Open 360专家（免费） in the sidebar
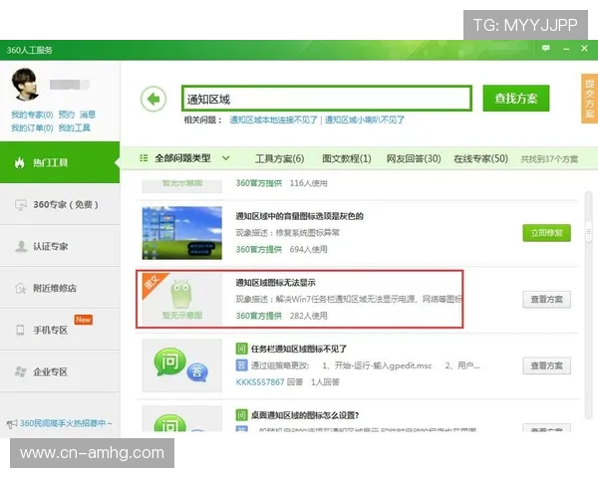The image size is (598, 478). pos(60,204)
